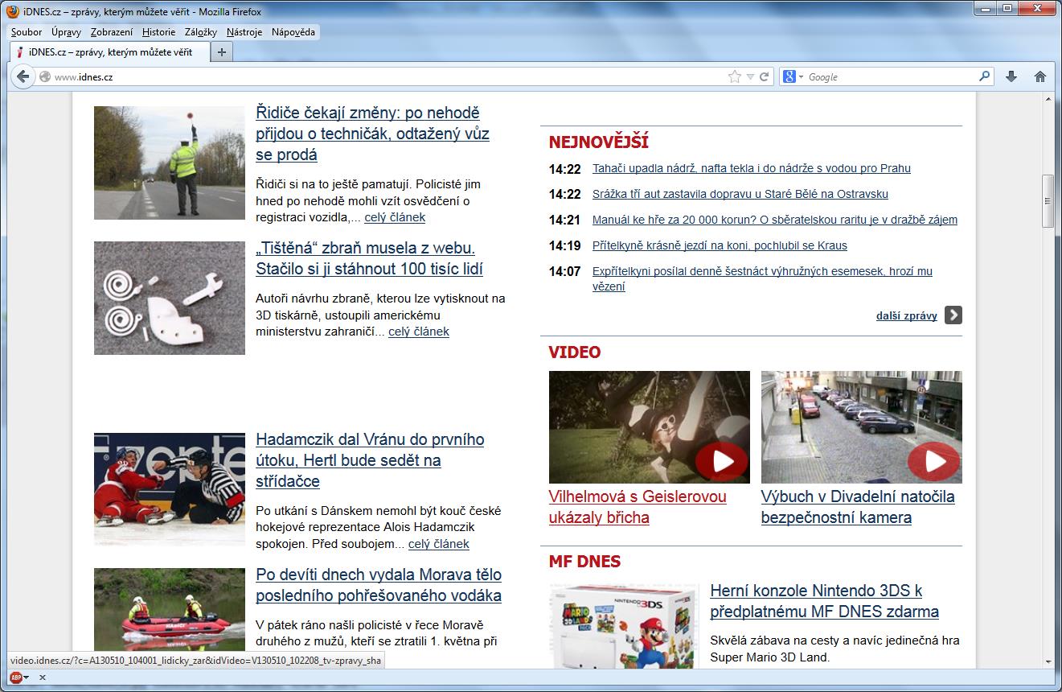Open a new tab with the plus button
This screenshot has width=1062, height=692.
coord(223,51)
